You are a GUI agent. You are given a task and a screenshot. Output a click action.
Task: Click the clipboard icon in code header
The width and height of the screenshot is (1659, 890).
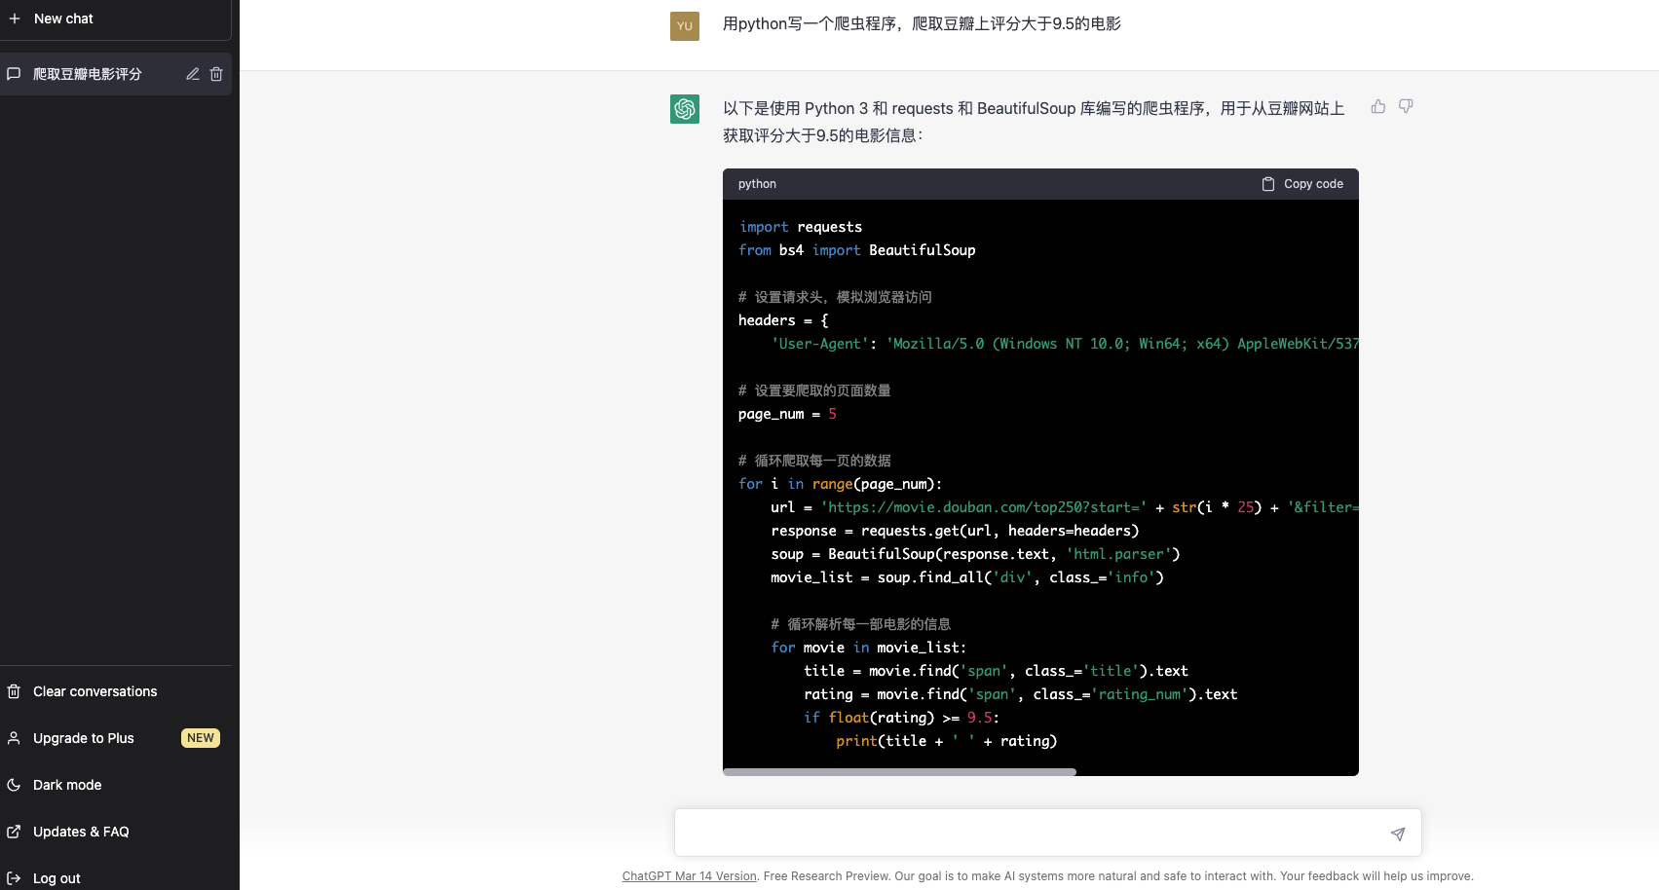pos(1268,184)
